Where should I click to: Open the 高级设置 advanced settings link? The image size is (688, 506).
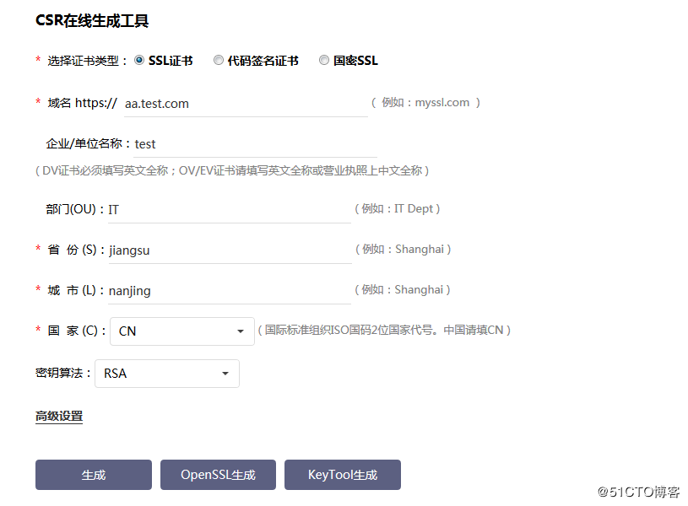tap(58, 416)
